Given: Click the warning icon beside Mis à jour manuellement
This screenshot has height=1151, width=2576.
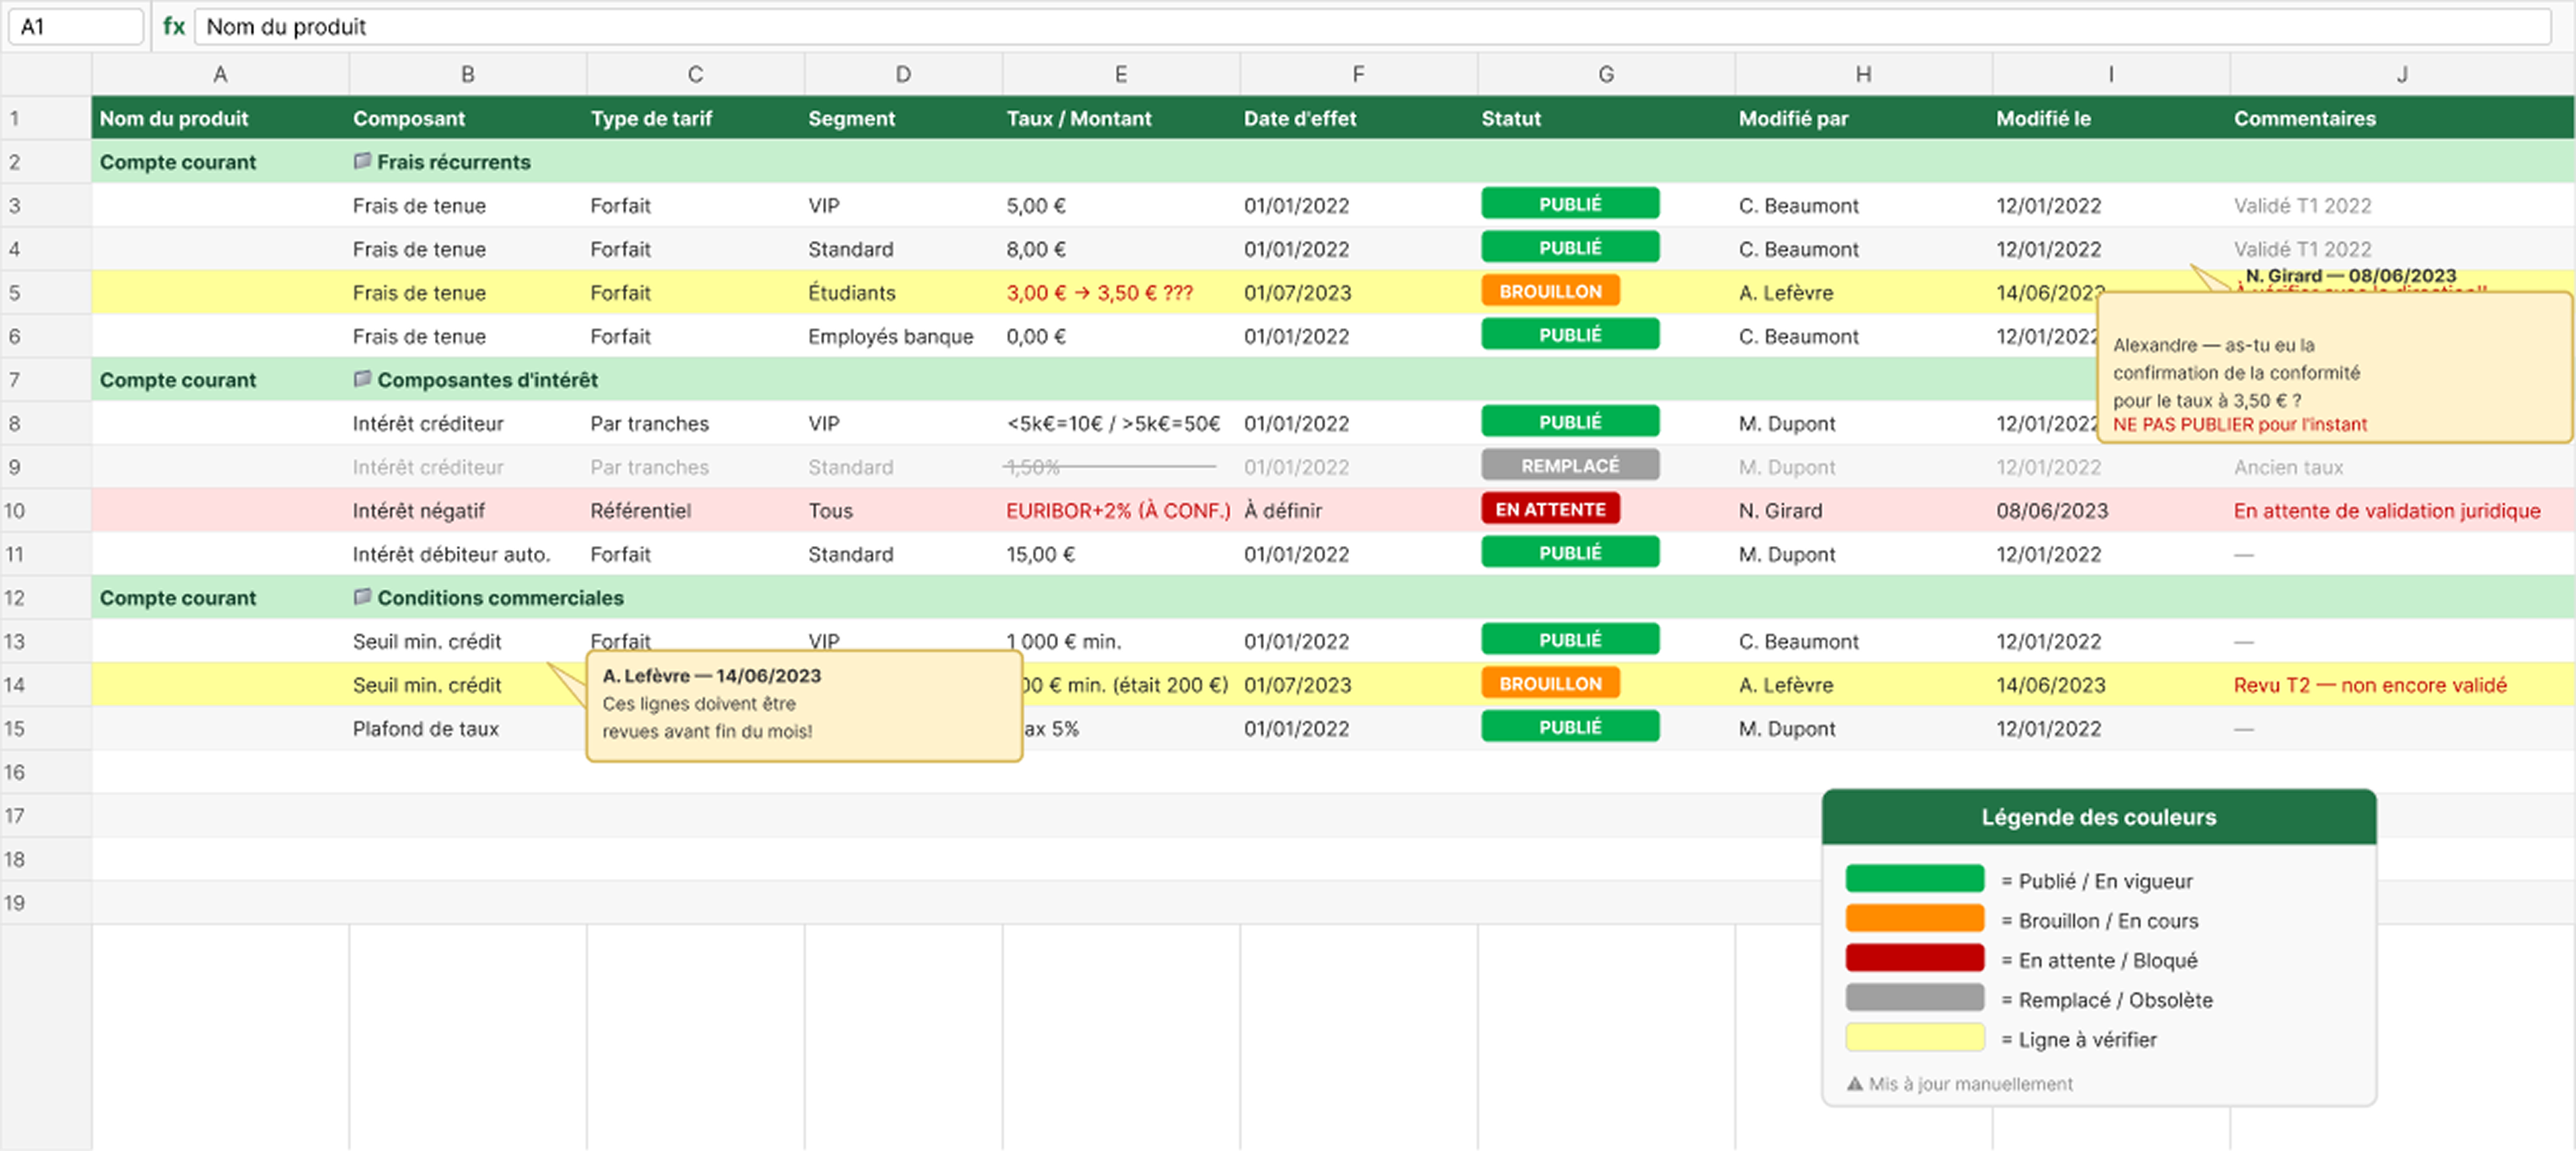Looking at the screenshot, I should coord(1855,1084).
